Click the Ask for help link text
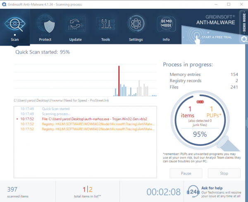Image resolution: width=248 pixels, height=202 pixels. [212, 188]
